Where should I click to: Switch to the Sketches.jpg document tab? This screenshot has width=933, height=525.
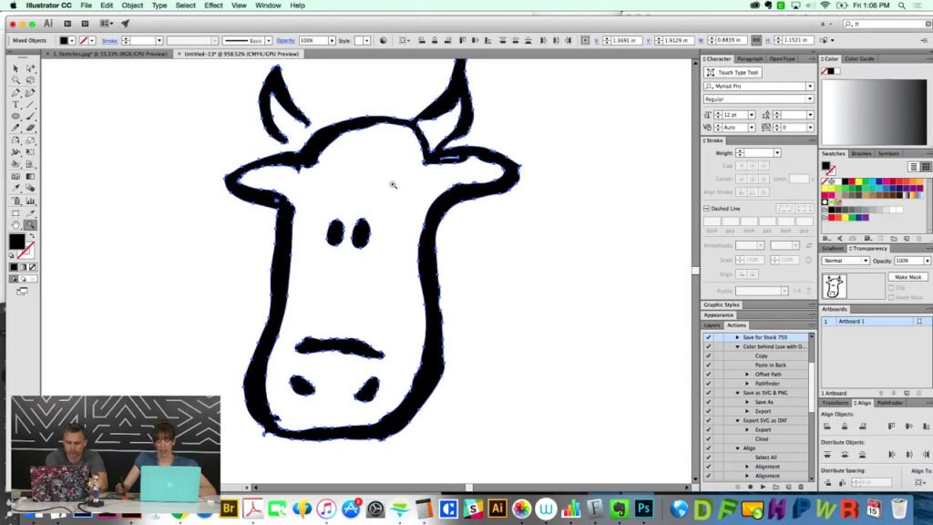[x=109, y=54]
